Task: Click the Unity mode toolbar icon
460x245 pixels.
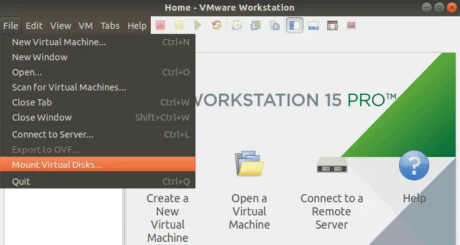Action: coord(351,25)
